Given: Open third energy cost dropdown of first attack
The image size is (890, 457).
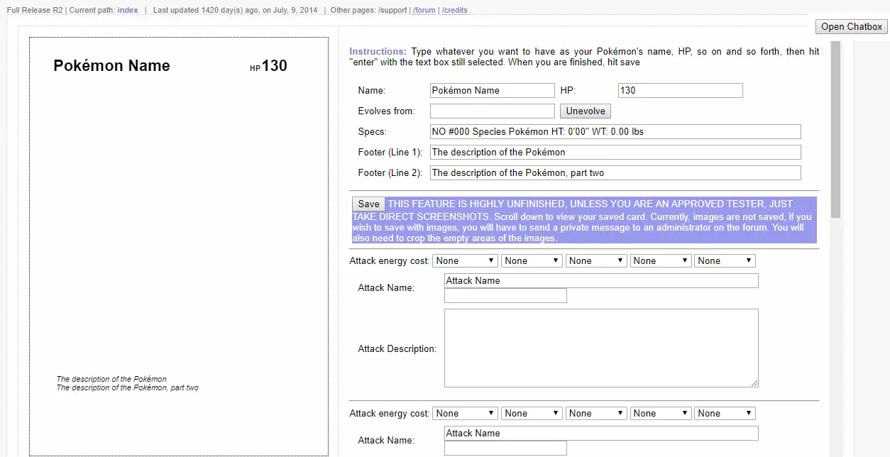Looking at the screenshot, I should (x=595, y=261).
